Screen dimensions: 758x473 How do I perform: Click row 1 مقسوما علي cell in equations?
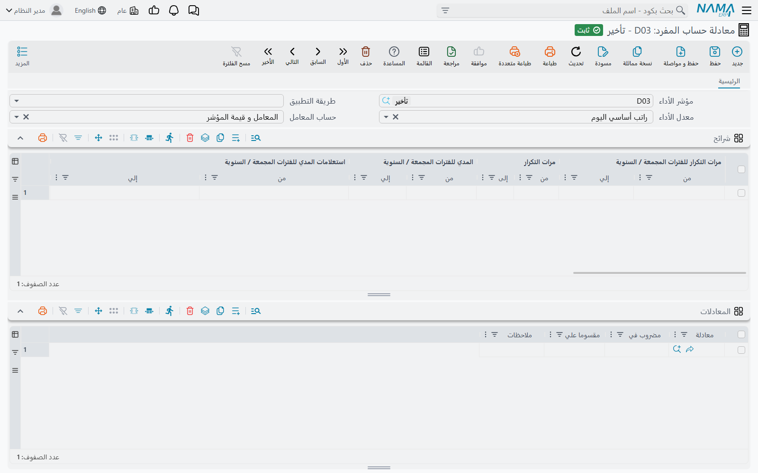tap(574, 350)
